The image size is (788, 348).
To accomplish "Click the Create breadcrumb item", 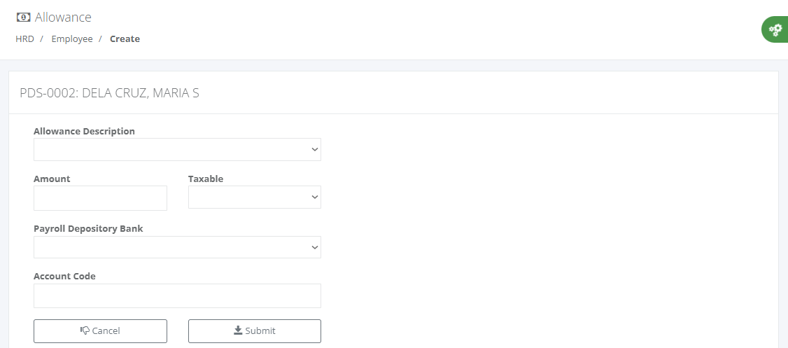I will (x=125, y=39).
